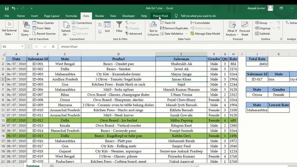Switch to the Home tab

21,16
